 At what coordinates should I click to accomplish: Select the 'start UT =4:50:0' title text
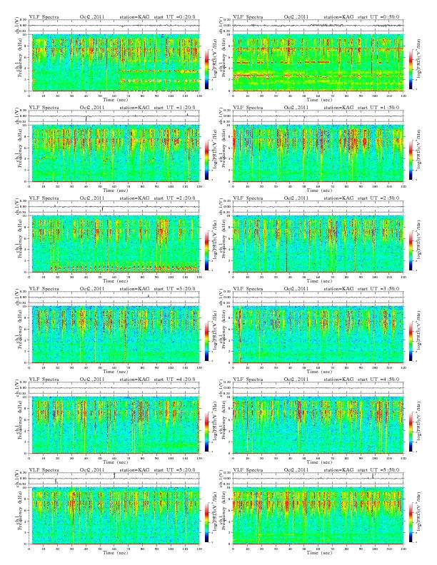tap(379, 380)
